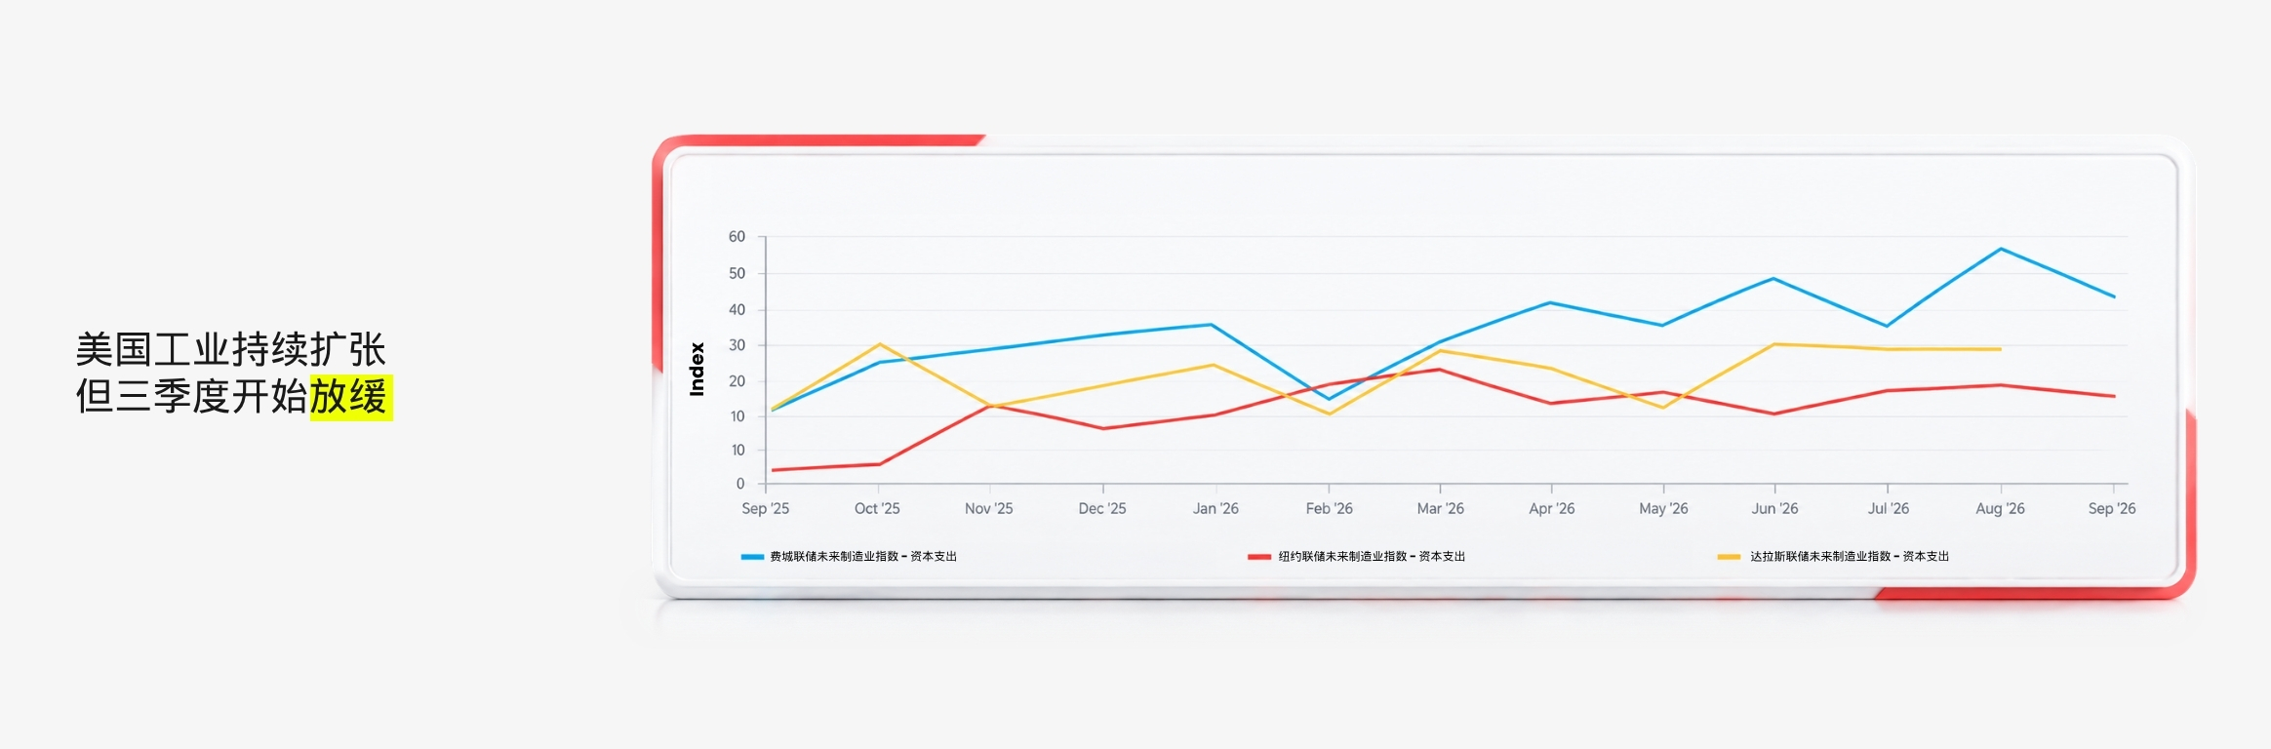Click the Aug '26 axis label

pyautogui.click(x=2000, y=508)
